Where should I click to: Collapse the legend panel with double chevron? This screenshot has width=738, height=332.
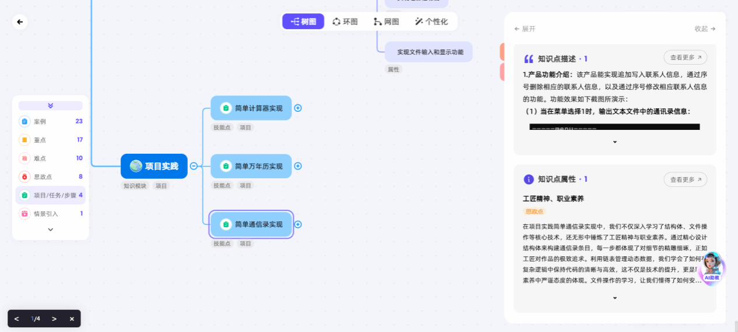50,105
